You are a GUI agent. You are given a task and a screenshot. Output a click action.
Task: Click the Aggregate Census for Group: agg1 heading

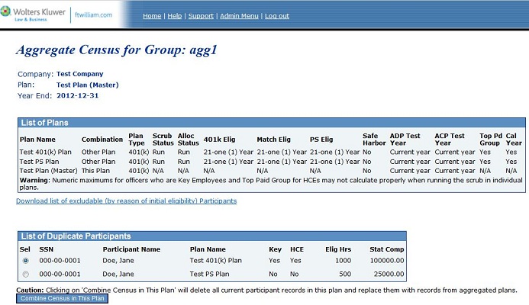coord(116,50)
